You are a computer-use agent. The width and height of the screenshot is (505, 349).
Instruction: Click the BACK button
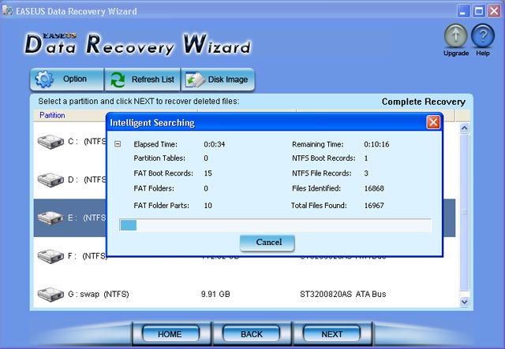pos(252,334)
